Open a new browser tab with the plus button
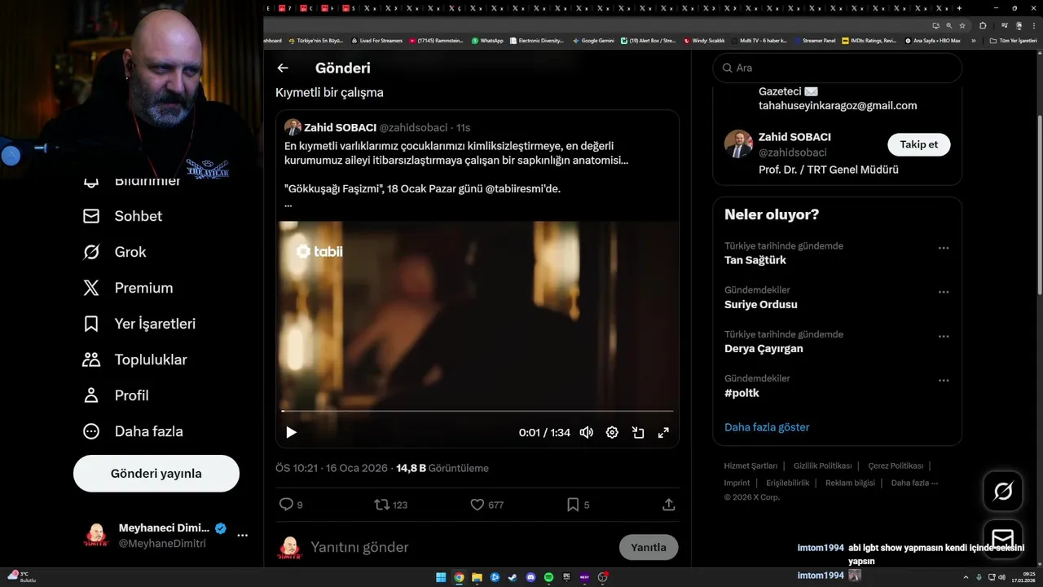The image size is (1043, 587). tap(959, 8)
